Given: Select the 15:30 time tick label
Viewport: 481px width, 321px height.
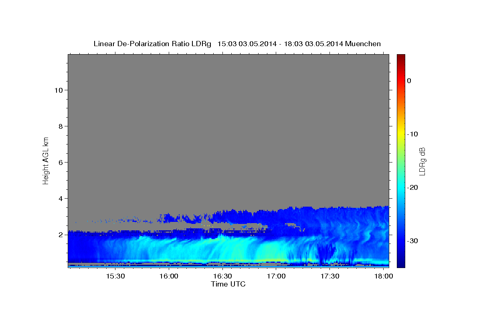Looking at the screenshot, I should pyautogui.click(x=115, y=276).
